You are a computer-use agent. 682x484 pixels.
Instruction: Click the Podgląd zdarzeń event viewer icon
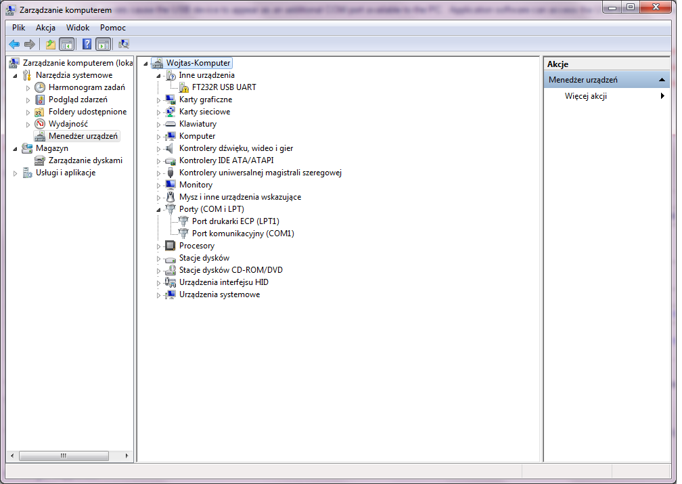click(x=40, y=100)
